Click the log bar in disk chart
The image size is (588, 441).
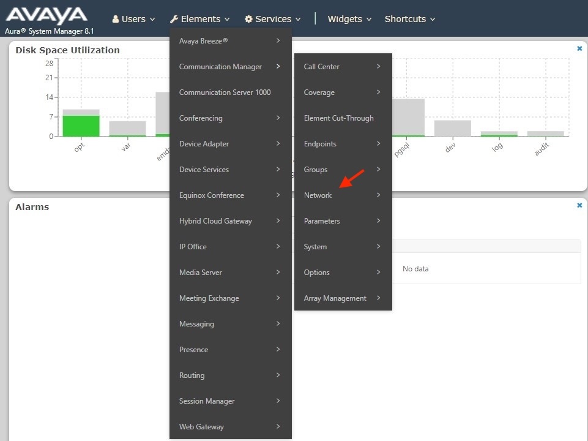click(x=499, y=134)
